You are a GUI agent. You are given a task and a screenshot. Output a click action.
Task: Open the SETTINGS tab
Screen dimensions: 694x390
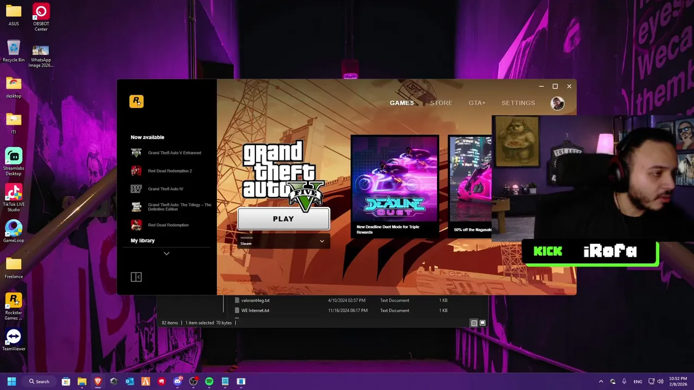518,103
